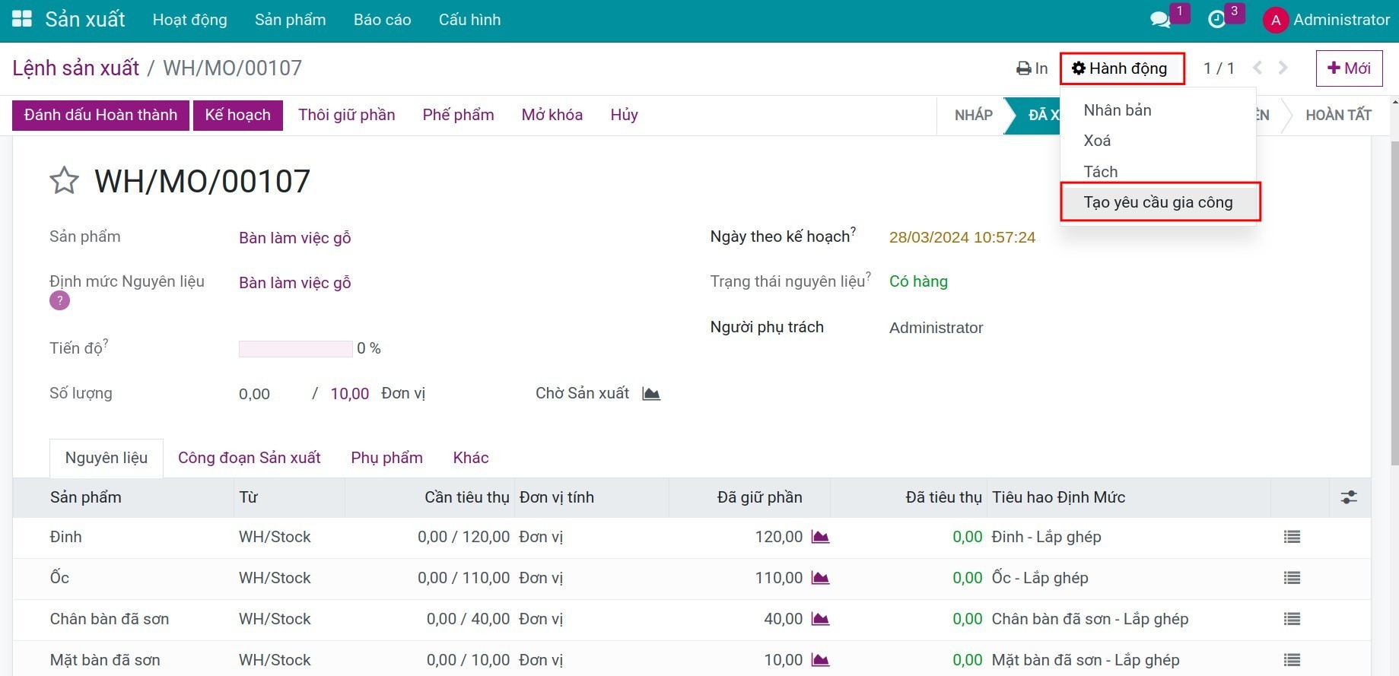
Task: Open the Cấu hình menu
Action: point(470,20)
